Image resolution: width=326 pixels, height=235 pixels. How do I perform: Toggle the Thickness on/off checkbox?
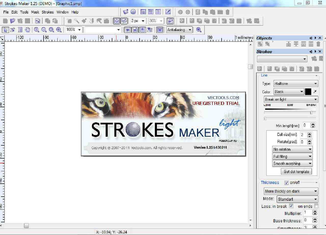pos(286,183)
